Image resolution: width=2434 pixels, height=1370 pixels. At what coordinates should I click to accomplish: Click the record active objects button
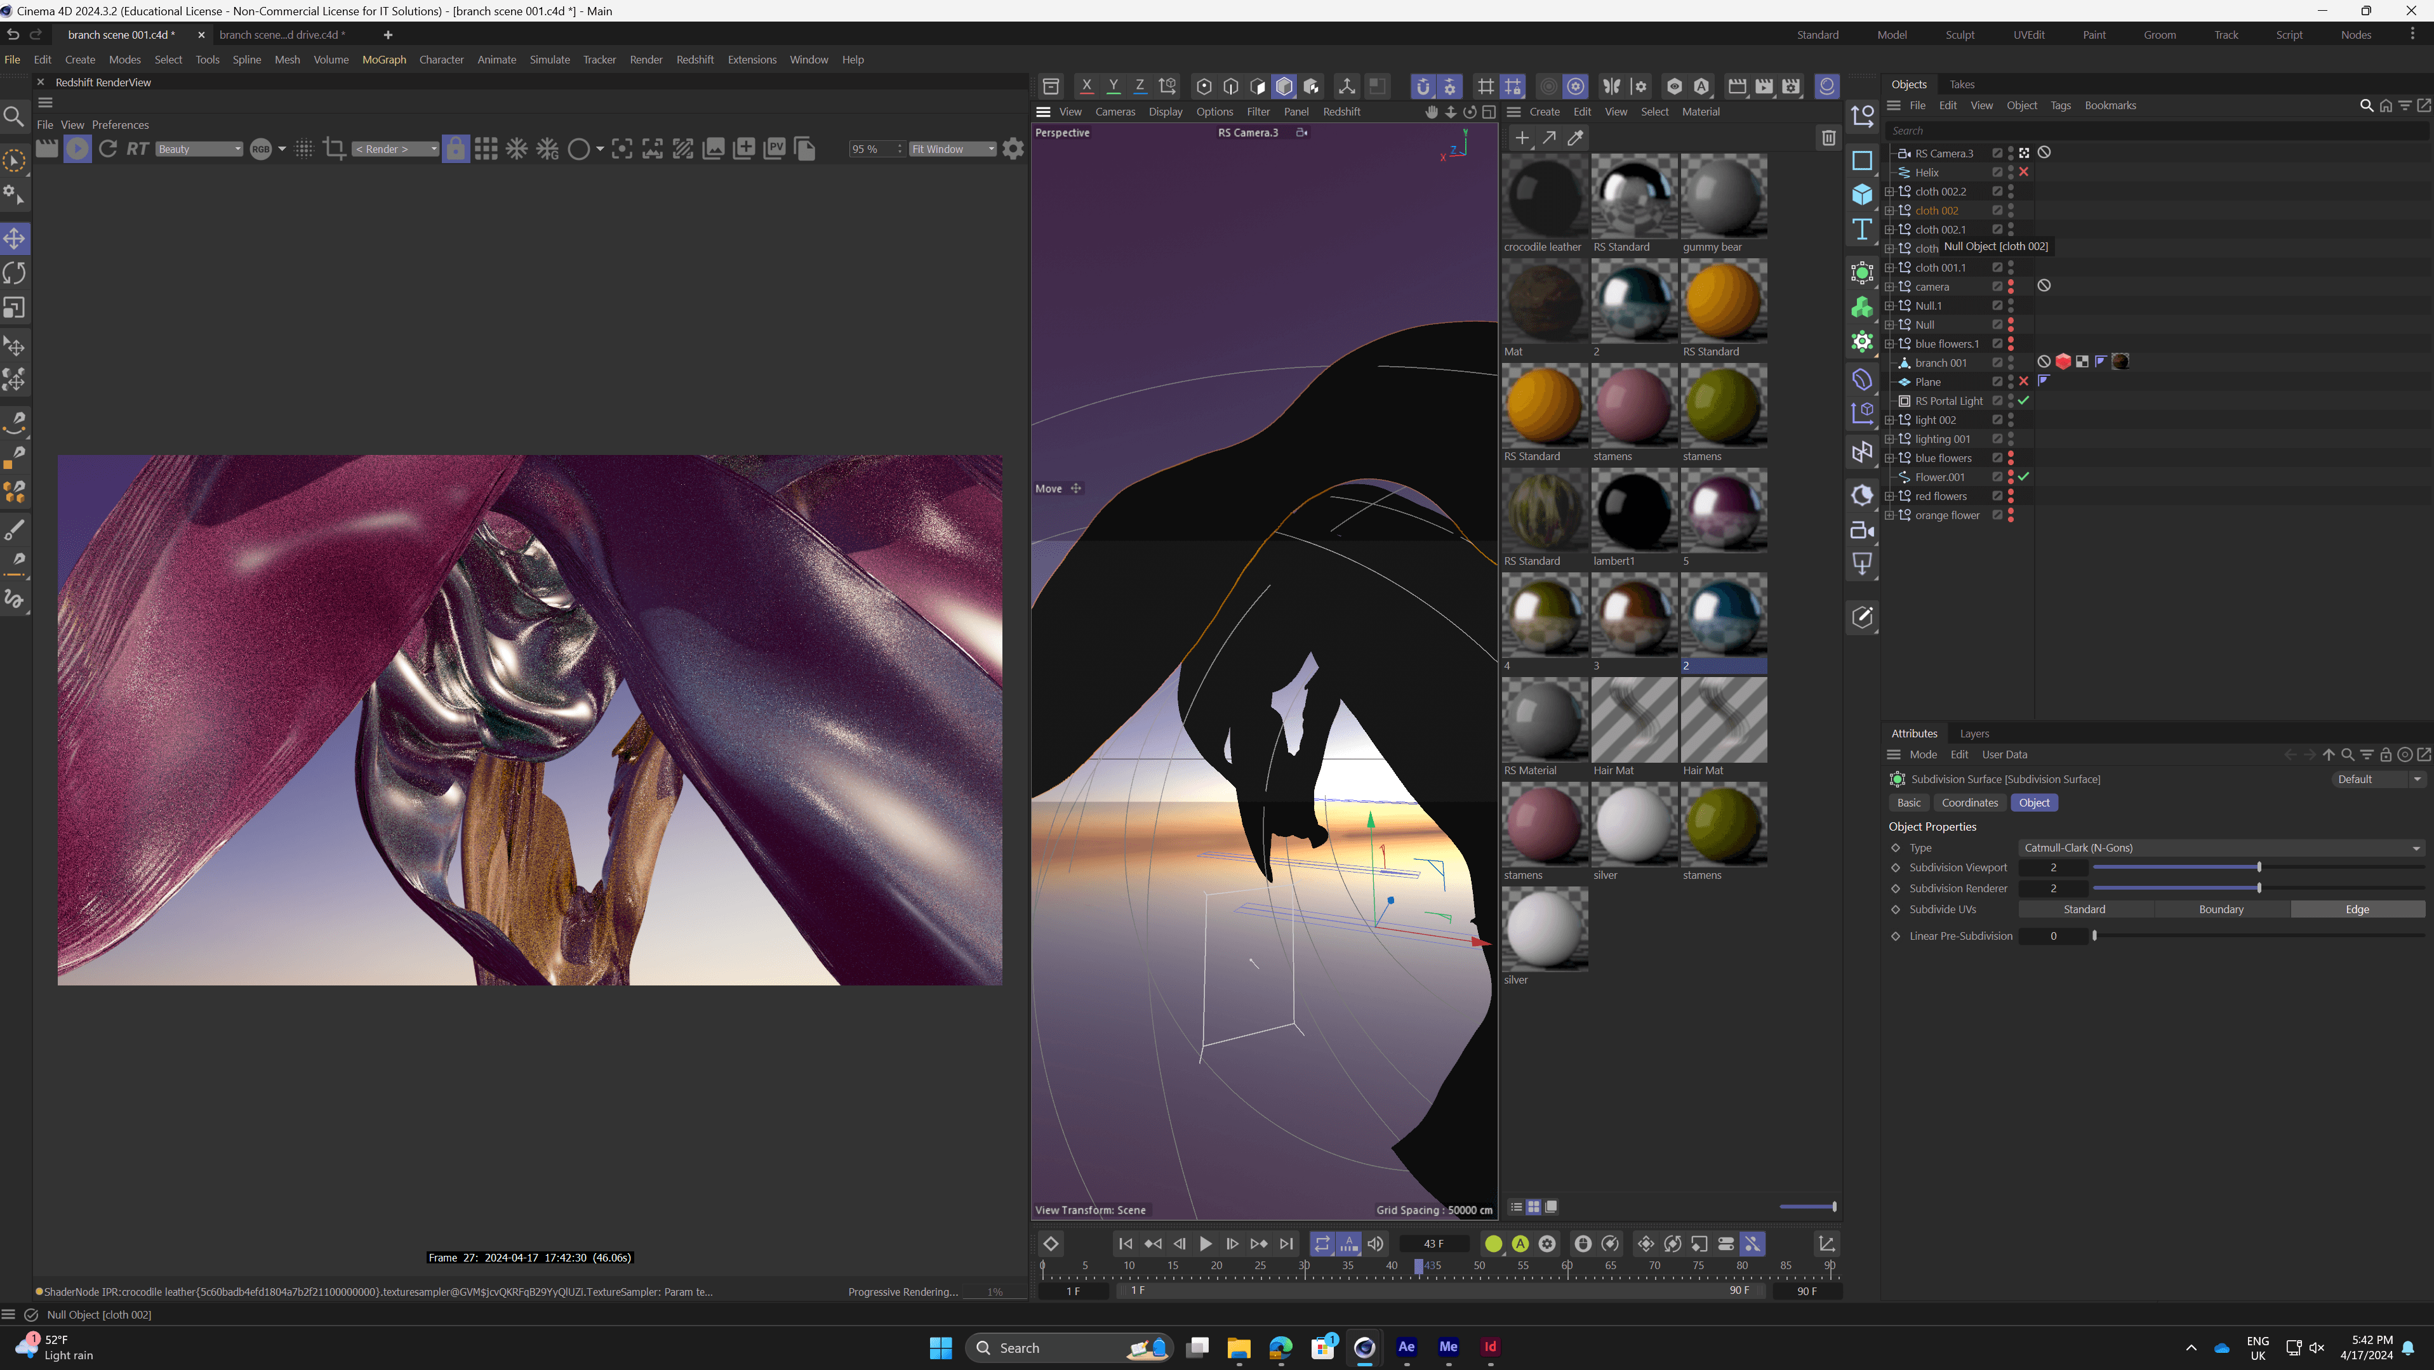(x=1493, y=1244)
